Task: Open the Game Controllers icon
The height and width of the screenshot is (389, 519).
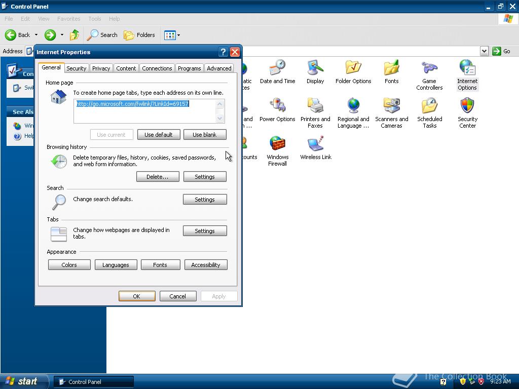Action: pos(429,75)
